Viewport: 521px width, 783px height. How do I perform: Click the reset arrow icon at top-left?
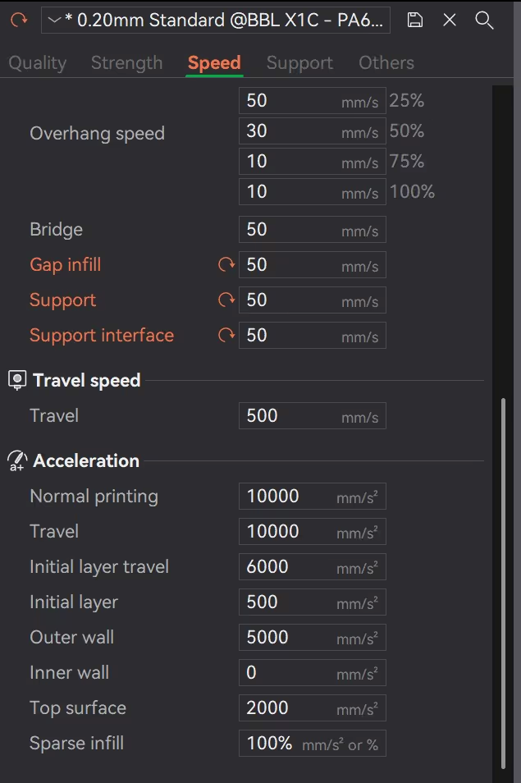(18, 21)
